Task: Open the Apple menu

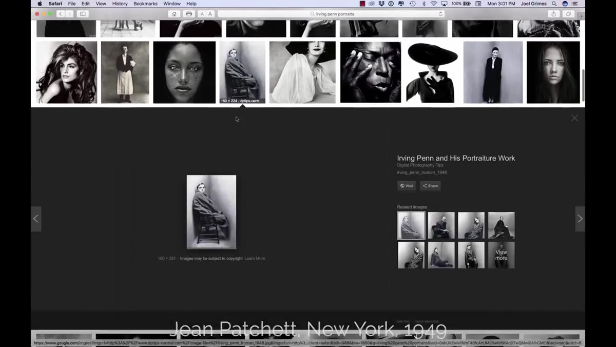Action: pos(40,4)
